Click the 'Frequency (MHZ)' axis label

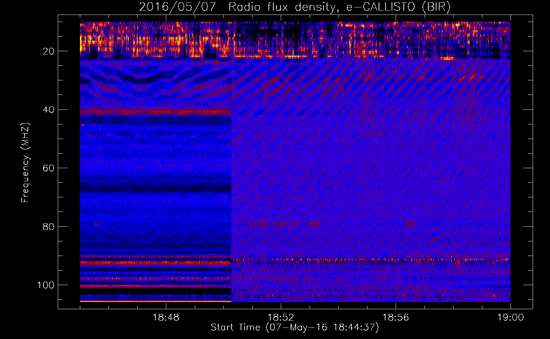[x=25, y=162]
